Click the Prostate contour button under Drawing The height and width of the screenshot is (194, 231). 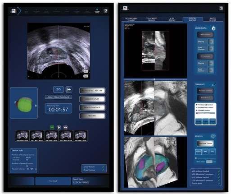[205, 91]
